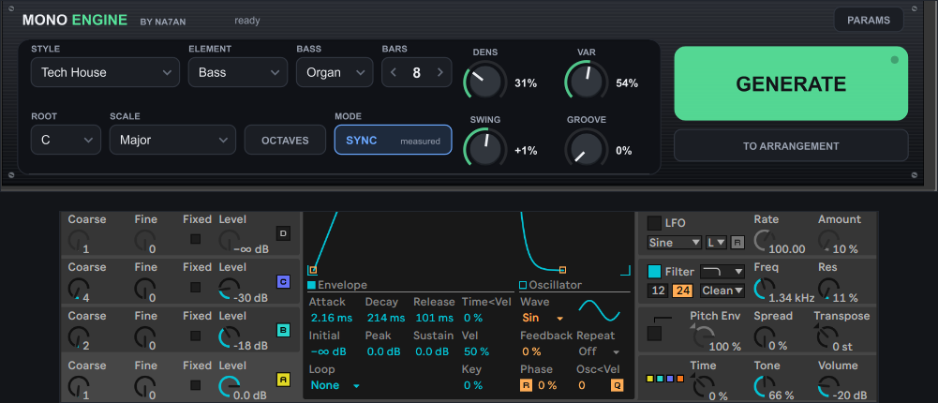The width and height of the screenshot is (938, 403).
Task: Click the Volume knob
Action: click(827, 387)
